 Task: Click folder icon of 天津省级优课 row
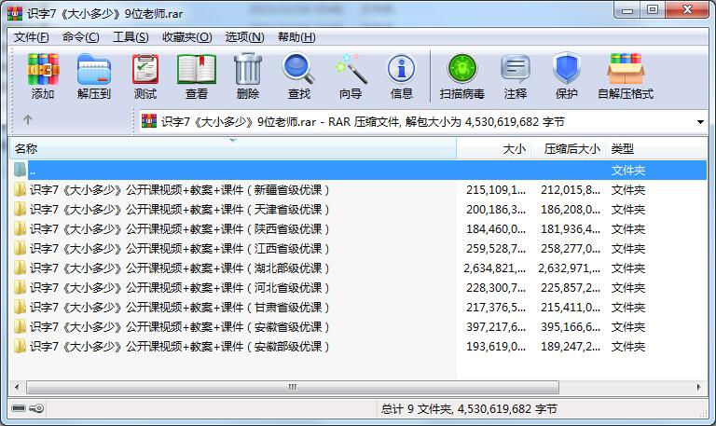tap(20, 209)
